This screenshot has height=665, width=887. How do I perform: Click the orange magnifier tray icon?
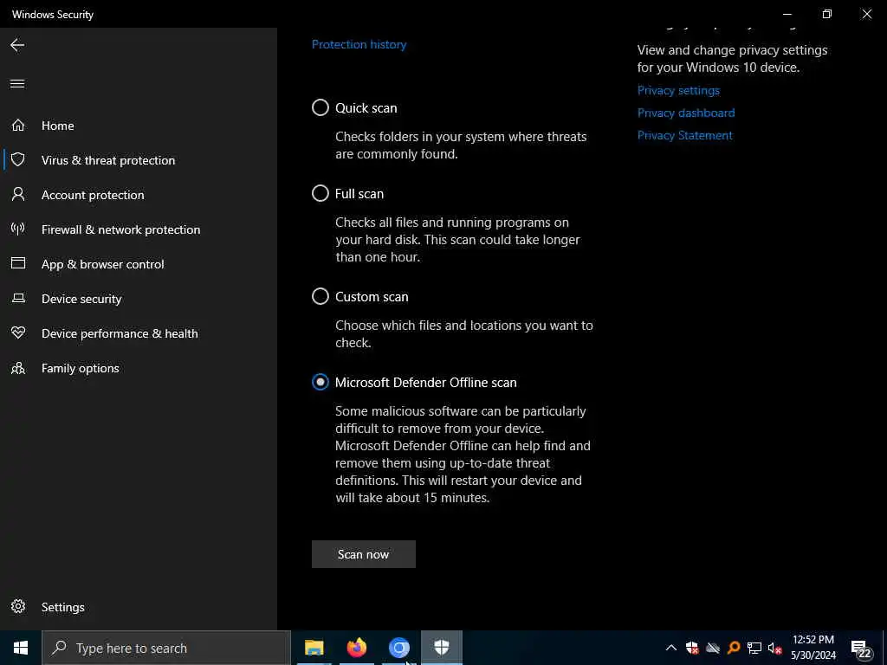733,648
